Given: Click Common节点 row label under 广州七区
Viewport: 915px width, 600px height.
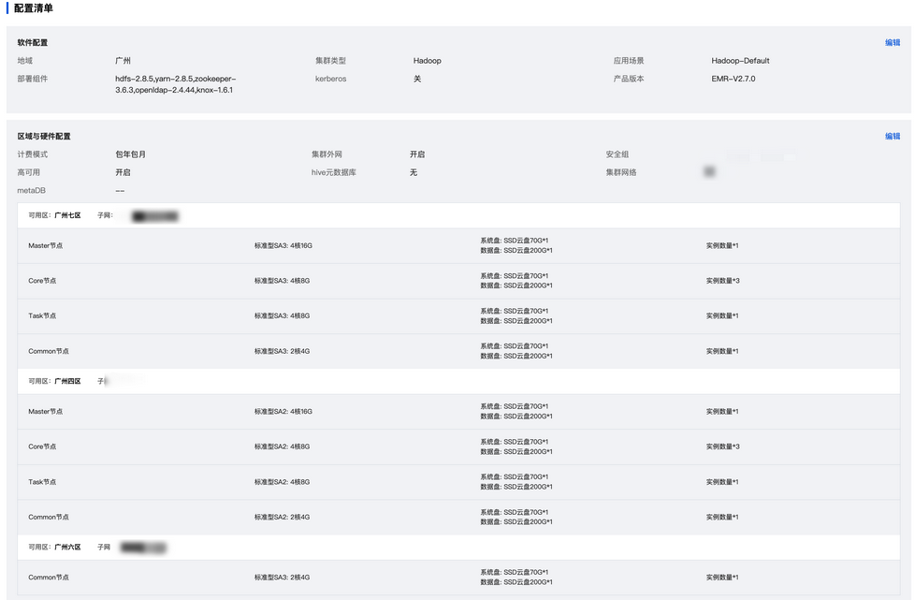Looking at the screenshot, I should point(49,351).
